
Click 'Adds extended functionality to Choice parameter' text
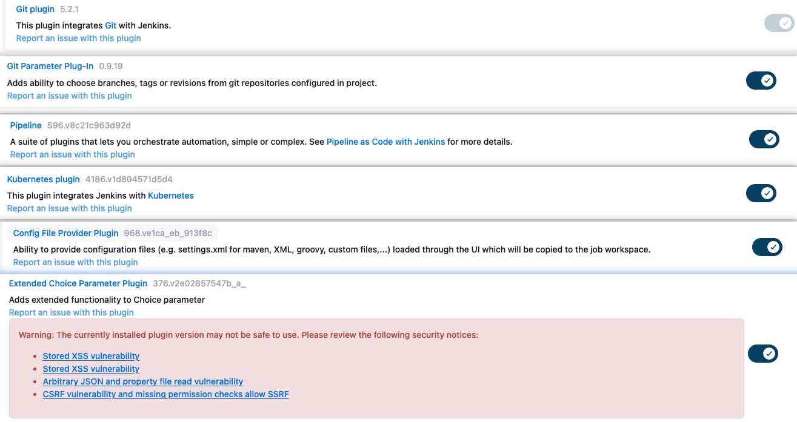click(107, 300)
